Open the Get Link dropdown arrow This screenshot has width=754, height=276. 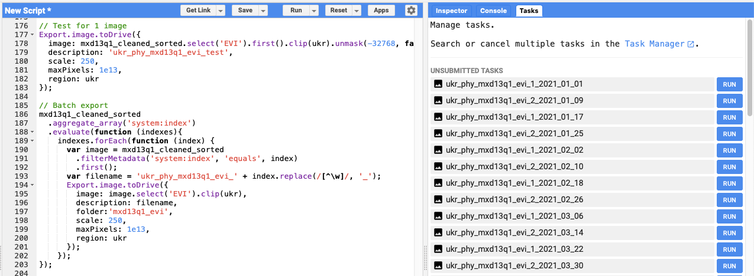221,11
